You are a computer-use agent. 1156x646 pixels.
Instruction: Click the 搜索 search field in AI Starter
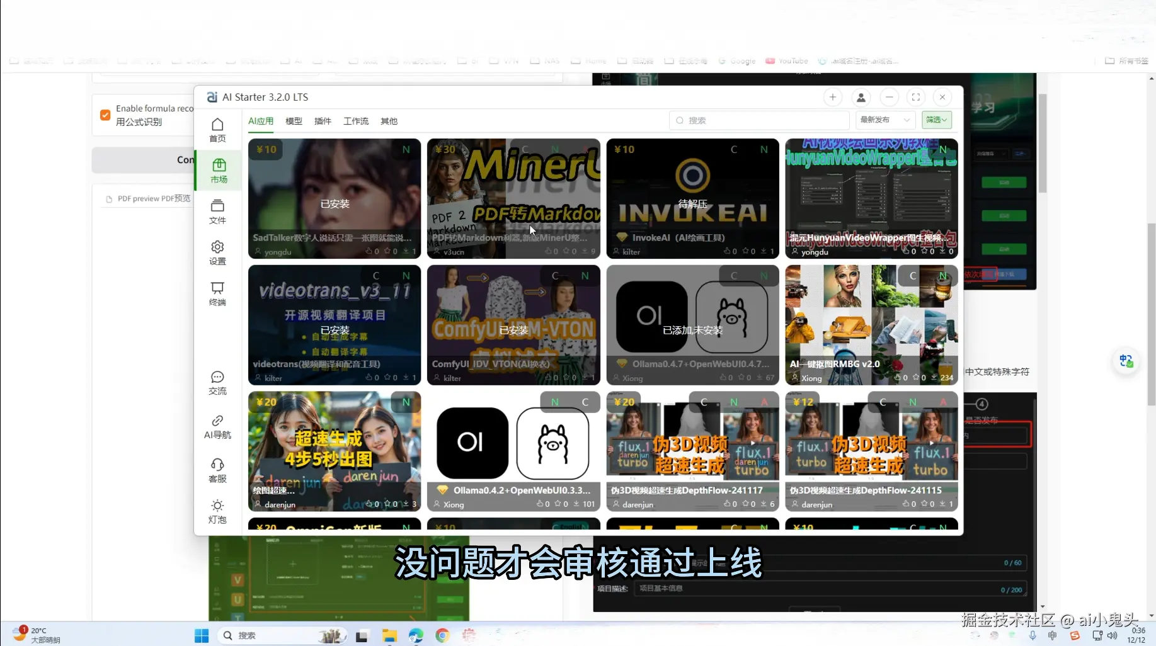759,120
